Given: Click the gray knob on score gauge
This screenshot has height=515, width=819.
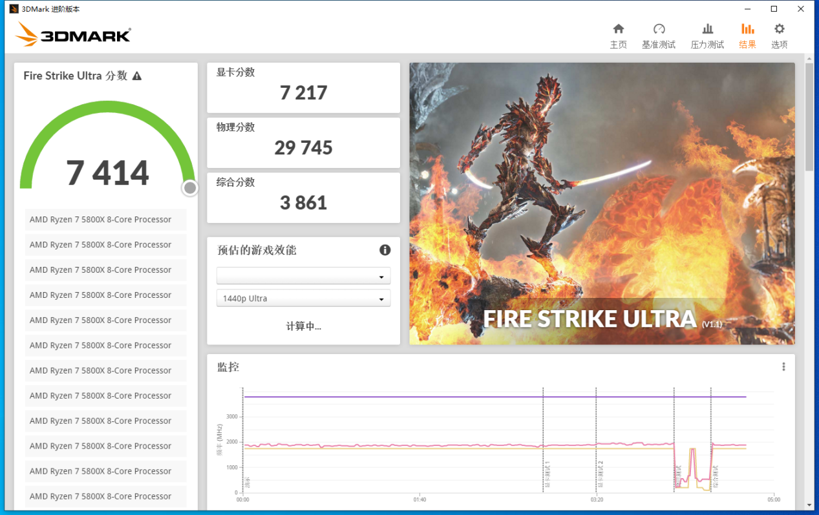Looking at the screenshot, I should click(190, 188).
